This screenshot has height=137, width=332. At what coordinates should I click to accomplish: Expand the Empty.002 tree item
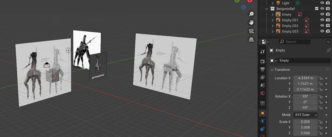273,26
